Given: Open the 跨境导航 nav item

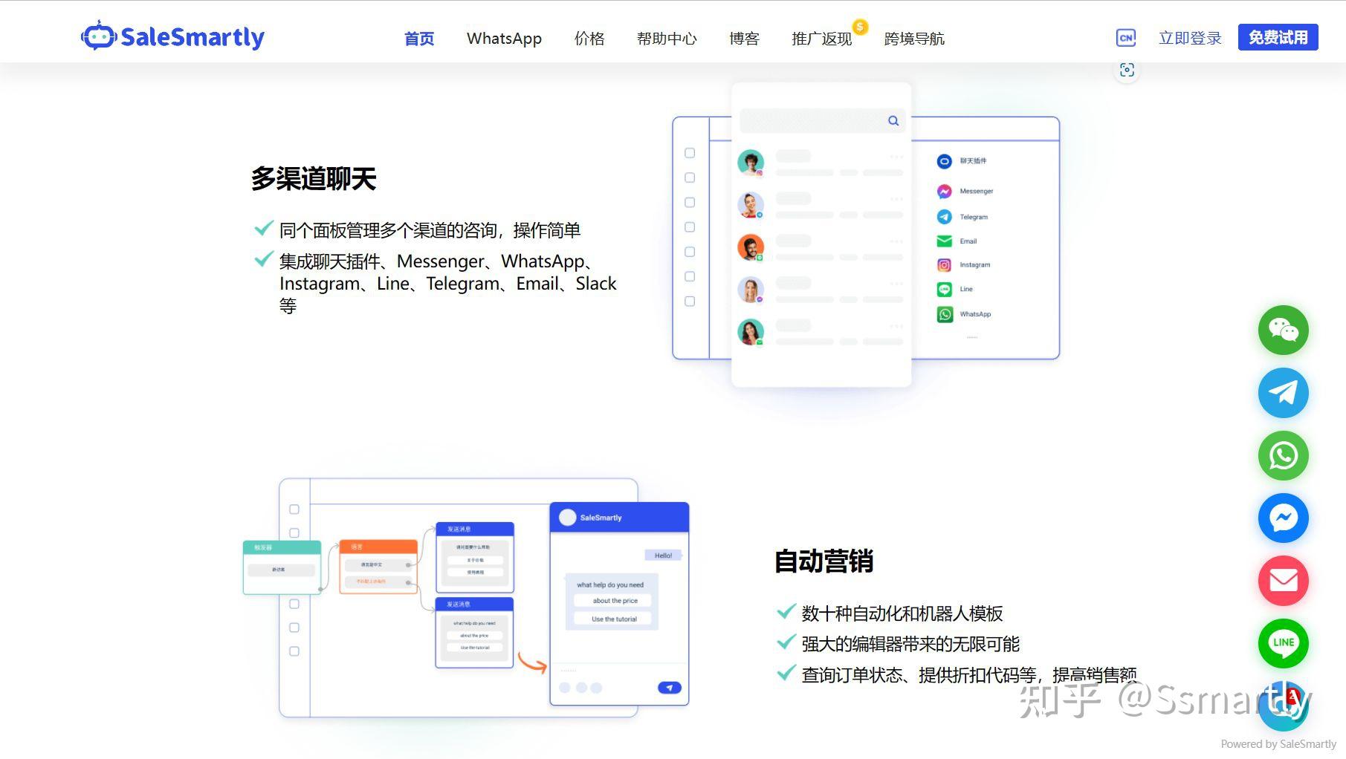Looking at the screenshot, I should 914,39.
